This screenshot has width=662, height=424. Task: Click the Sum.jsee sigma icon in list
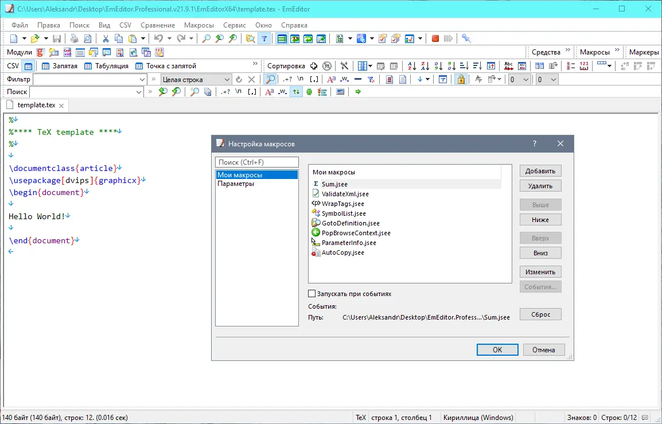(316, 184)
